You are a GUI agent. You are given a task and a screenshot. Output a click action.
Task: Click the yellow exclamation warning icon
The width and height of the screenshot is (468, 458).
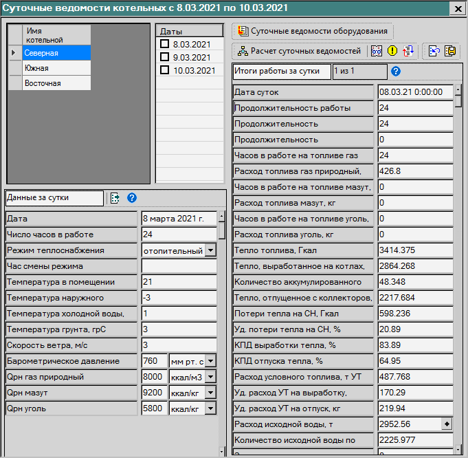392,51
